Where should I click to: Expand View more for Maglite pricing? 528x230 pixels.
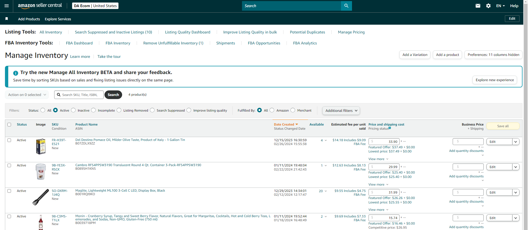378,210
